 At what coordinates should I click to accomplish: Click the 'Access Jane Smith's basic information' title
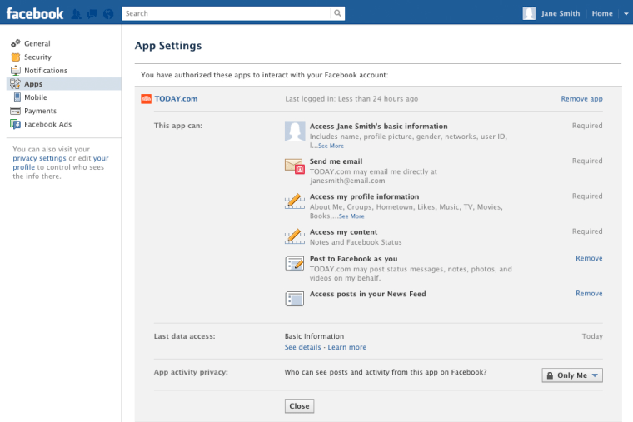pyautogui.click(x=378, y=127)
